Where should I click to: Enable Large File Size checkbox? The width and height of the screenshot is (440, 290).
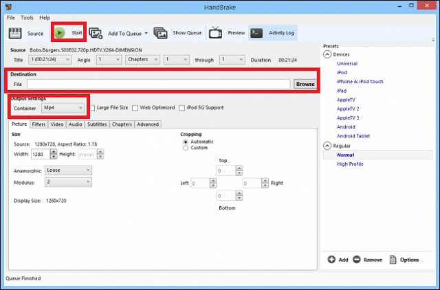click(93, 108)
